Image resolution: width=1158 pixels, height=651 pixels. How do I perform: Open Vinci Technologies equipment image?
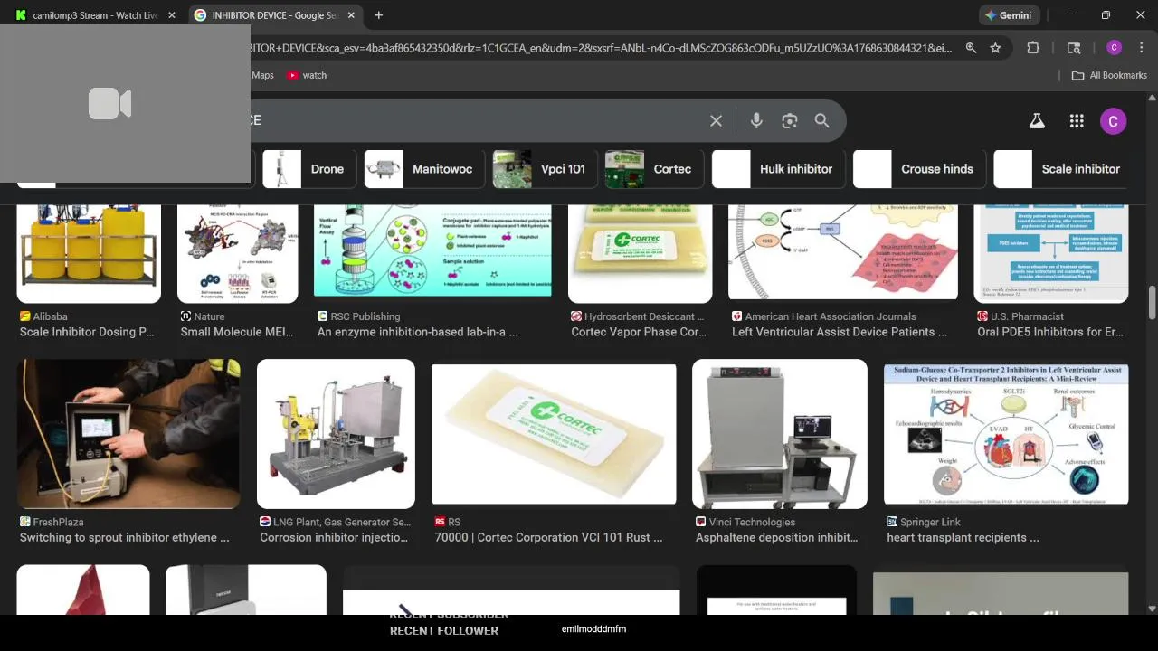tap(780, 434)
